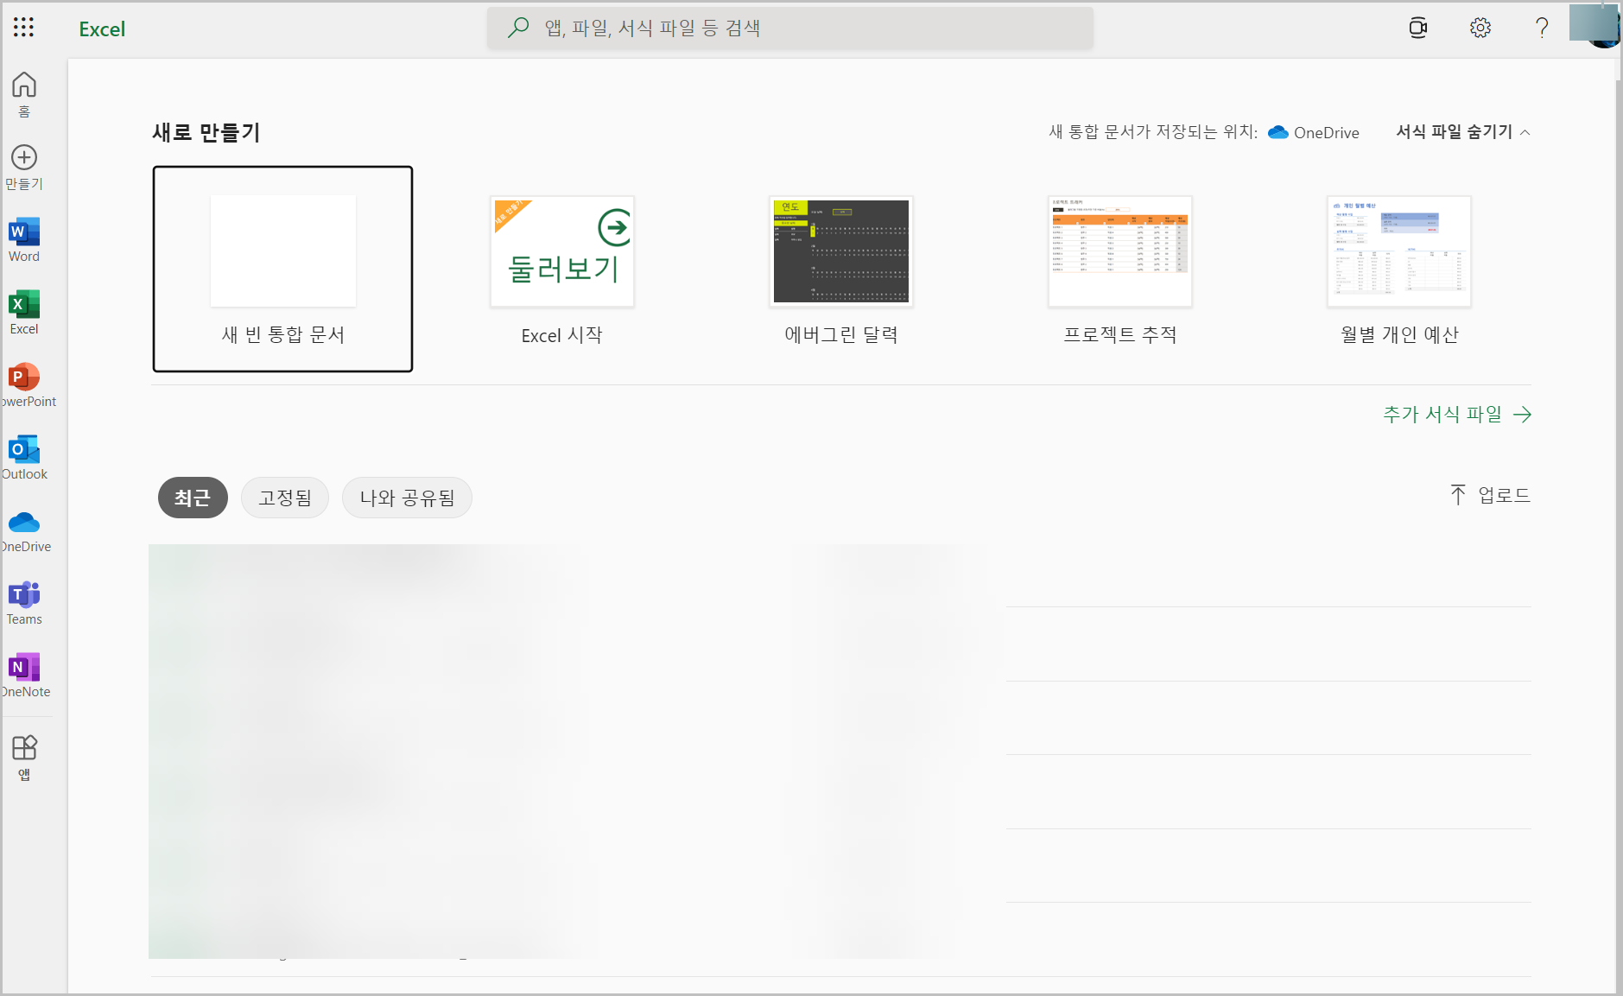This screenshot has width=1623, height=996.
Task: Click the 업로드 upload button
Action: coord(1490,495)
